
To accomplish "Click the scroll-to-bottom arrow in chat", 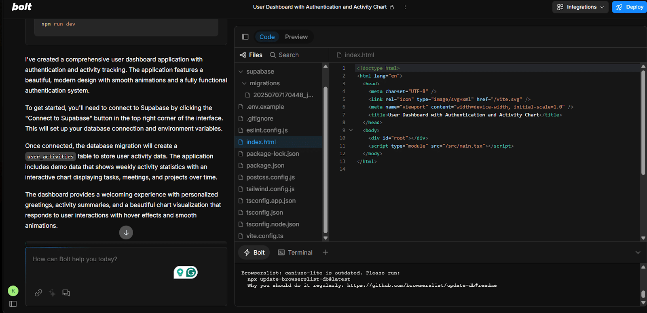I will click(126, 233).
